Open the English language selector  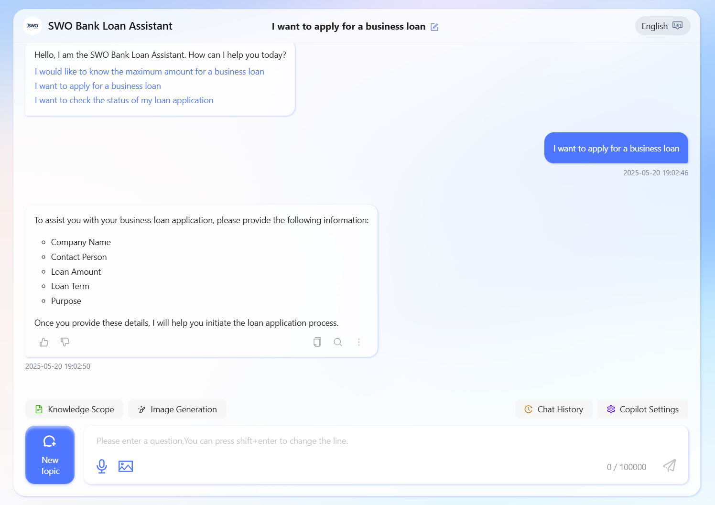point(662,26)
